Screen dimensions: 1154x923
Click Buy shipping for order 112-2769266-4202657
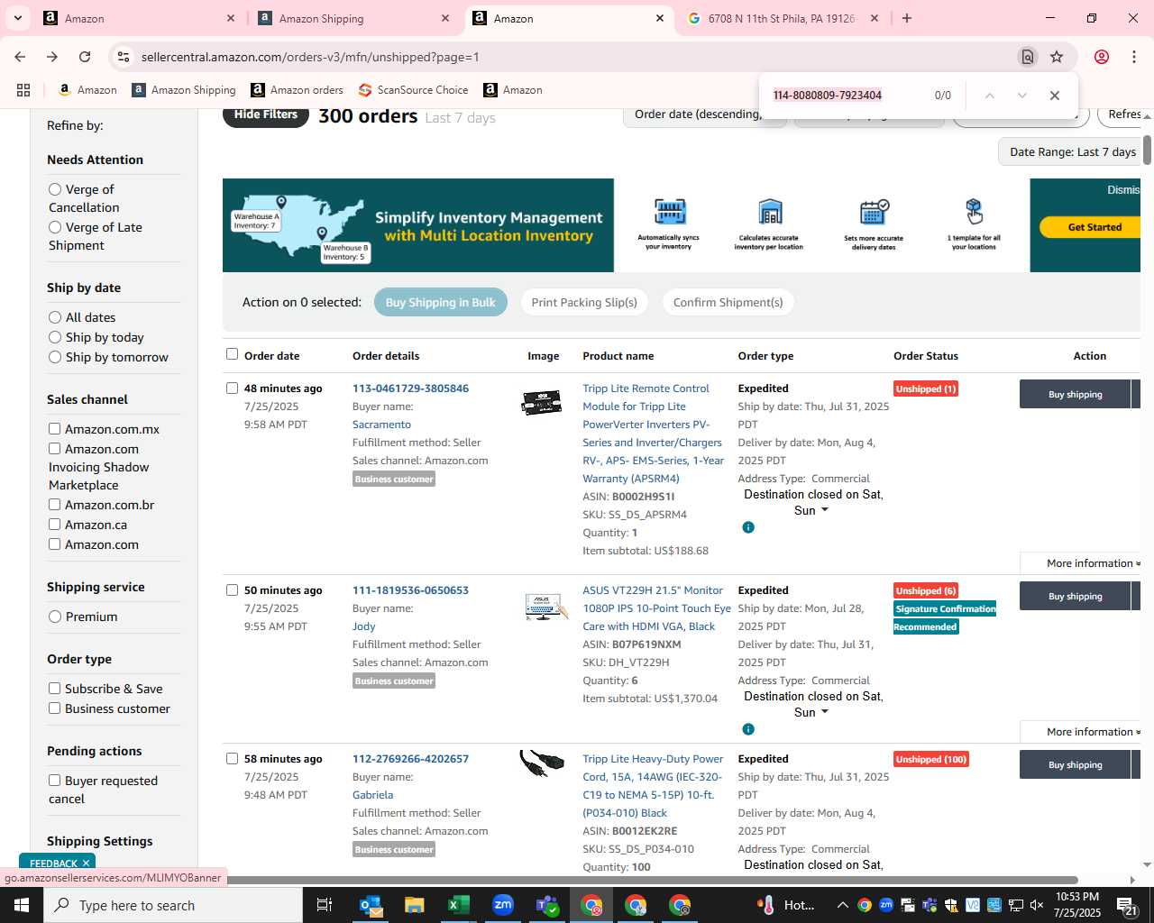coord(1075,764)
